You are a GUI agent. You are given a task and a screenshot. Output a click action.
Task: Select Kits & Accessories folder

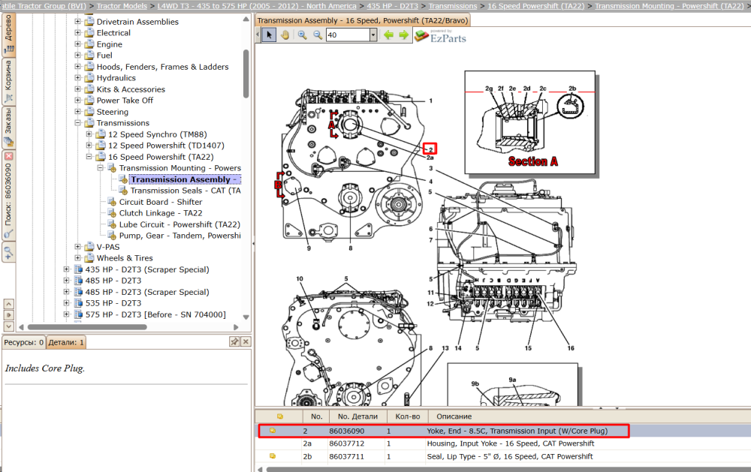tap(131, 89)
